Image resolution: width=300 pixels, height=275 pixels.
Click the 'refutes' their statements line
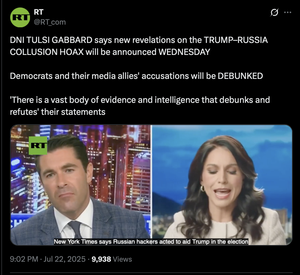[58, 112]
